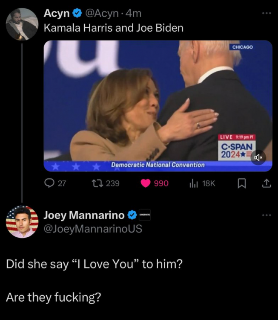The image size is (278, 320).
Task: Open the @JoeyMannarinoUS handle link
Action: tap(93, 229)
